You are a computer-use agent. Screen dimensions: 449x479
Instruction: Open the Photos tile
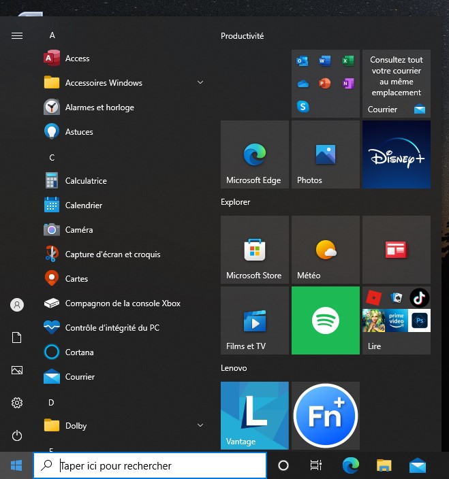coord(325,154)
